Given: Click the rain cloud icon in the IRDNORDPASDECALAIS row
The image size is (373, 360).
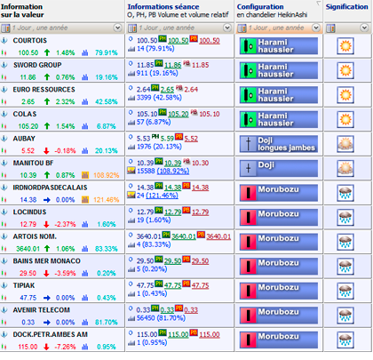Looking at the screenshot, I should (345, 193).
